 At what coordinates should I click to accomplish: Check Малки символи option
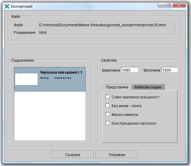(x=107, y=114)
